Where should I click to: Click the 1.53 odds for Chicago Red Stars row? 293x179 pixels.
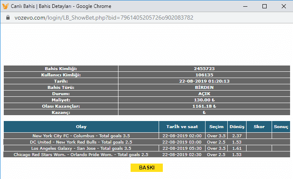pyautogui.click(x=237, y=155)
